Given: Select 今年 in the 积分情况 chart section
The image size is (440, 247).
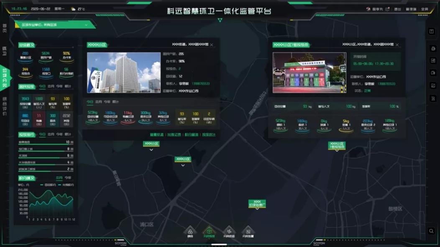Looking at the screenshot, I should click(x=67, y=178).
